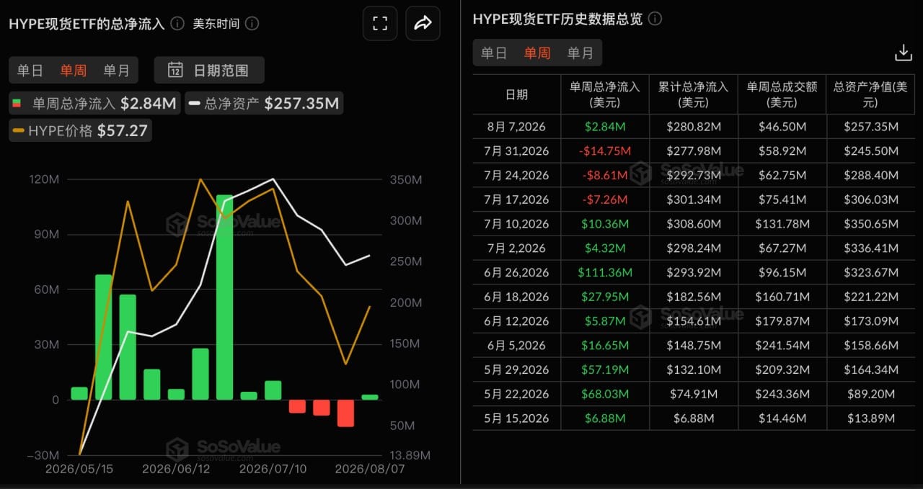Select the 6月 5,2026 row date
The width and height of the screenshot is (923, 489).
click(x=516, y=346)
